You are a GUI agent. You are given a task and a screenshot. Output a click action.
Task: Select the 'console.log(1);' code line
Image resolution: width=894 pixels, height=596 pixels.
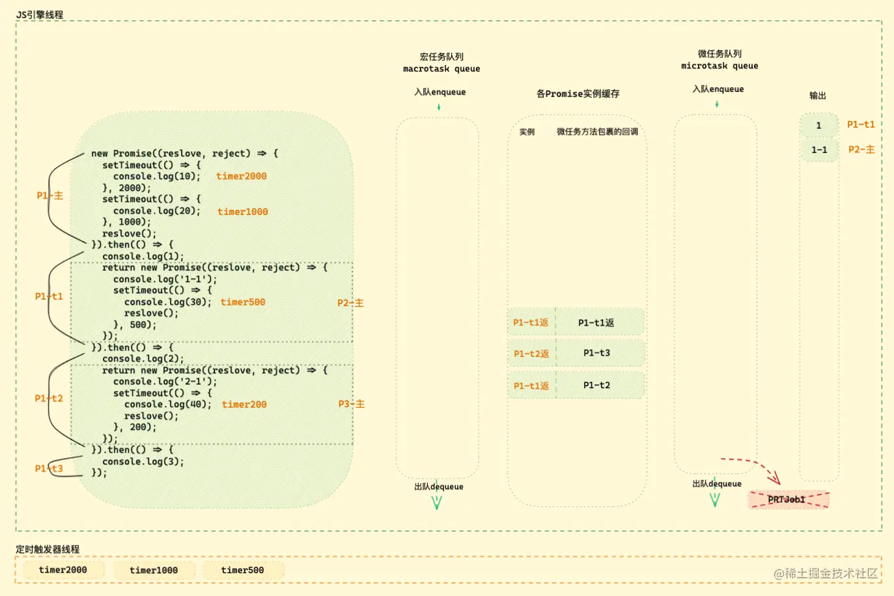click(x=143, y=257)
